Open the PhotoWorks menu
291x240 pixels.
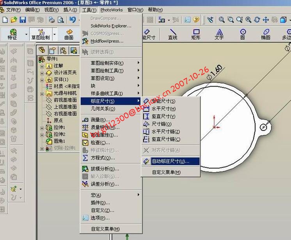(x=112, y=10)
